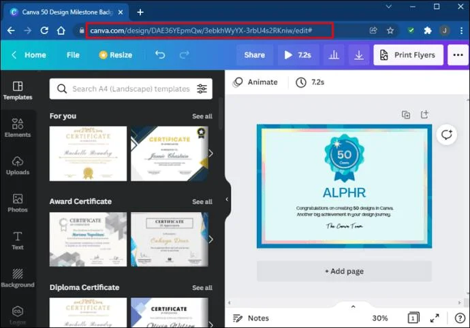Click See all next to For you
Image resolution: width=470 pixels, height=328 pixels.
pyautogui.click(x=202, y=116)
